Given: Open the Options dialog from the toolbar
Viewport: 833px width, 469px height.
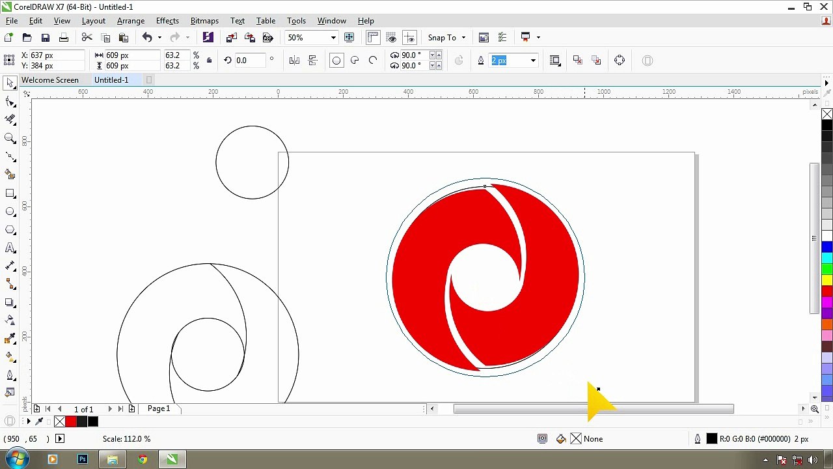Looking at the screenshot, I should pos(502,38).
